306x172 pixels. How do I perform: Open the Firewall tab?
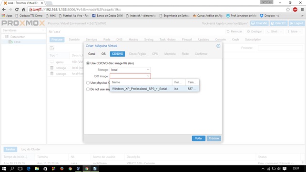pyautogui.click(x=187, y=40)
